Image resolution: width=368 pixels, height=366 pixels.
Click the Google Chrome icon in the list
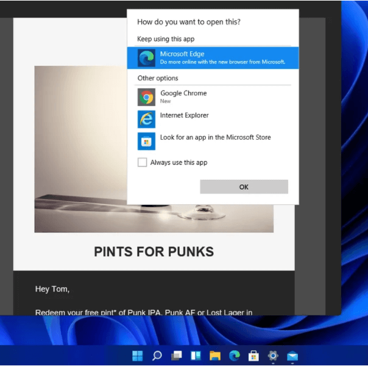[146, 97]
